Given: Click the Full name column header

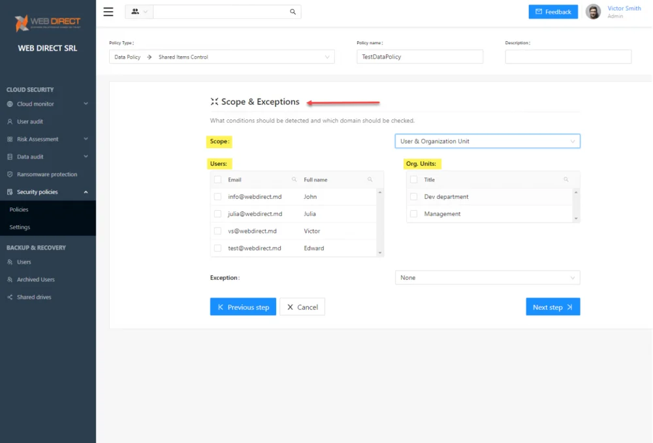Looking at the screenshot, I should (315, 179).
